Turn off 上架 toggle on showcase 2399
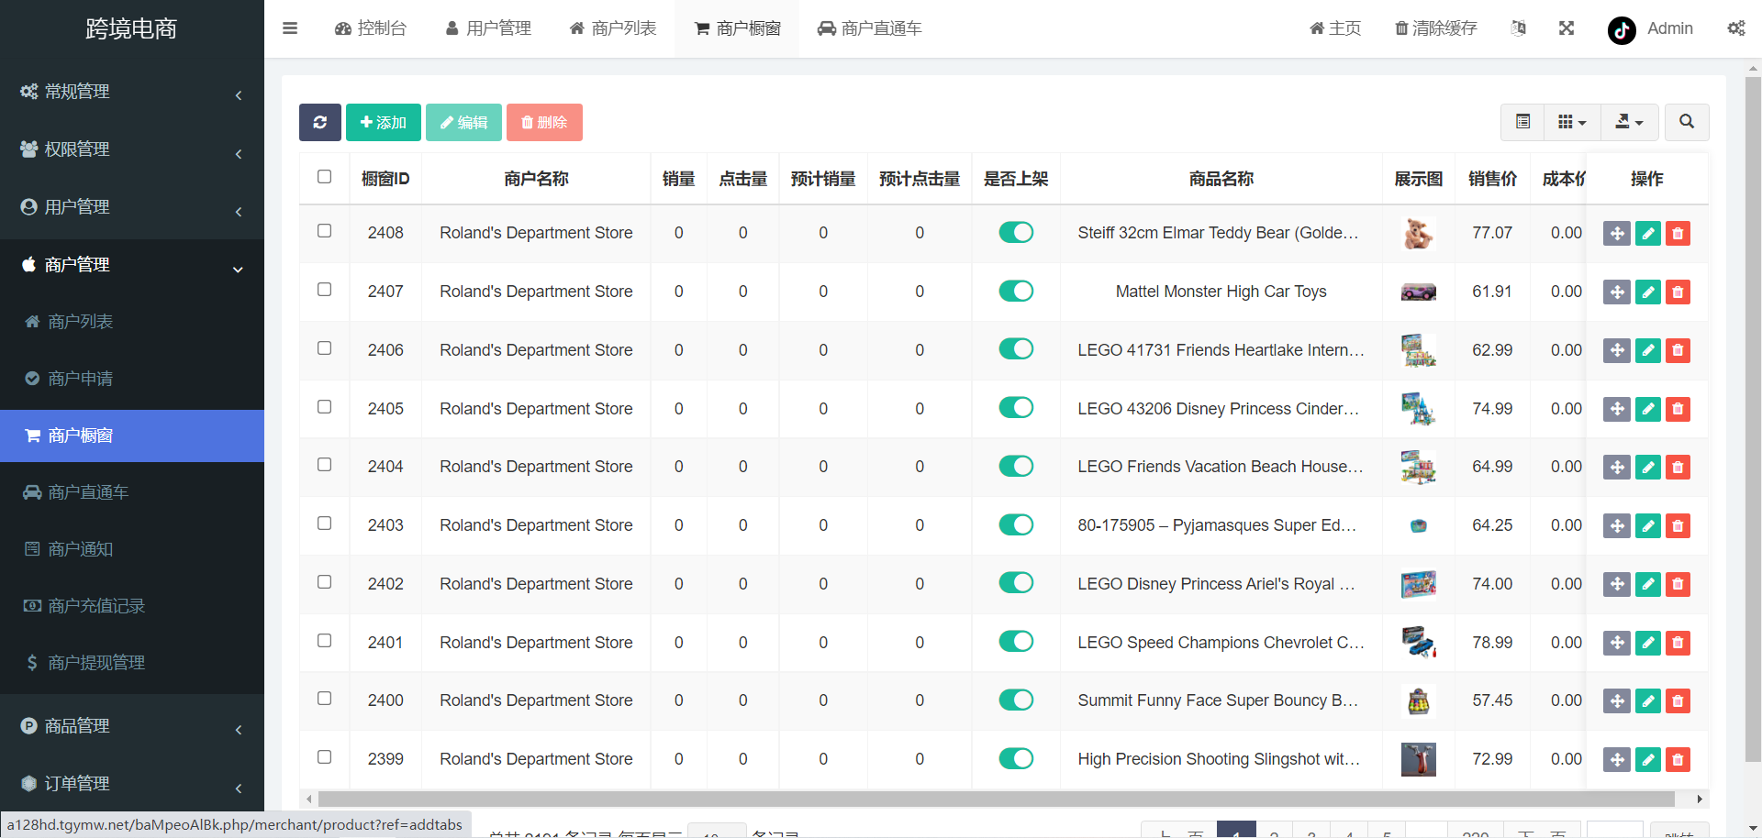 pyautogui.click(x=1016, y=758)
